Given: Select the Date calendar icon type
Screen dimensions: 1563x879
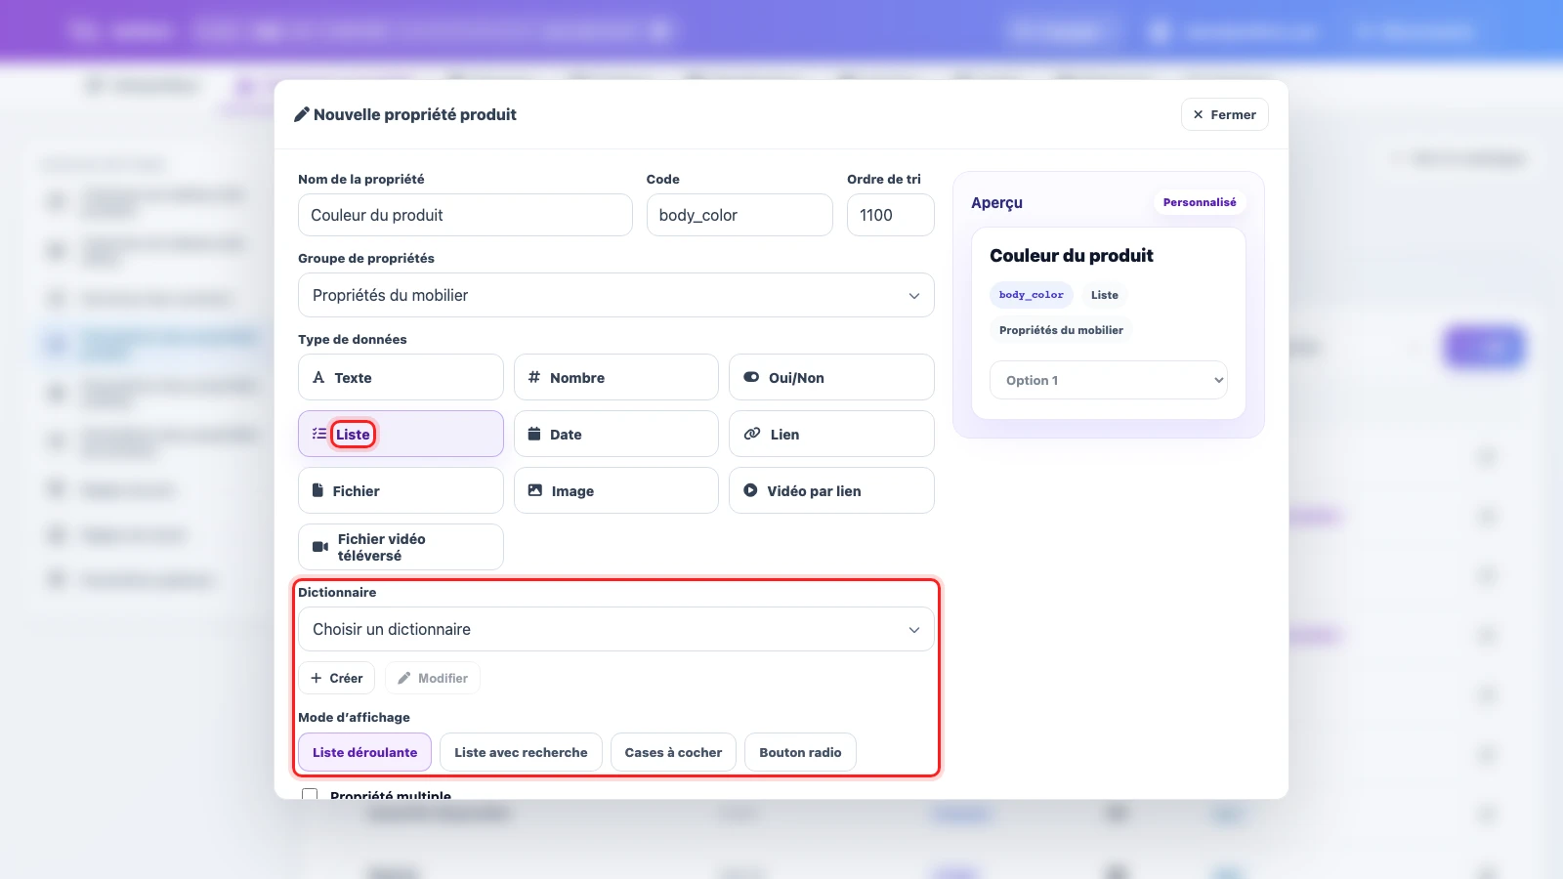Looking at the screenshot, I should [x=534, y=434].
